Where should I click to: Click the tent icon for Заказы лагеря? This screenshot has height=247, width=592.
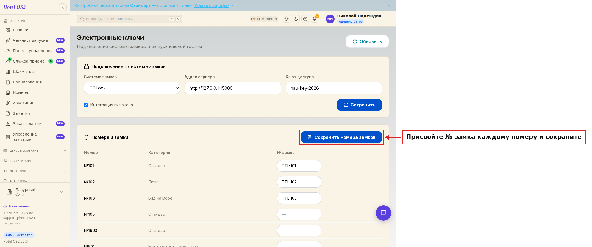(x=8, y=124)
